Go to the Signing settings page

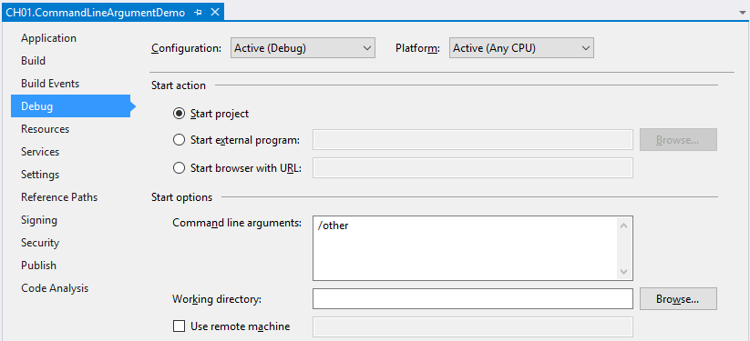tap(39, 220)
